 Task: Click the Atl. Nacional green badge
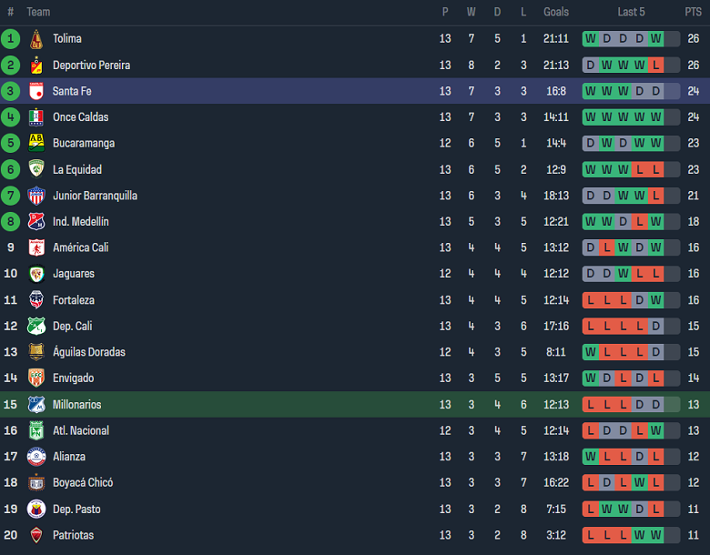point(36,431)
